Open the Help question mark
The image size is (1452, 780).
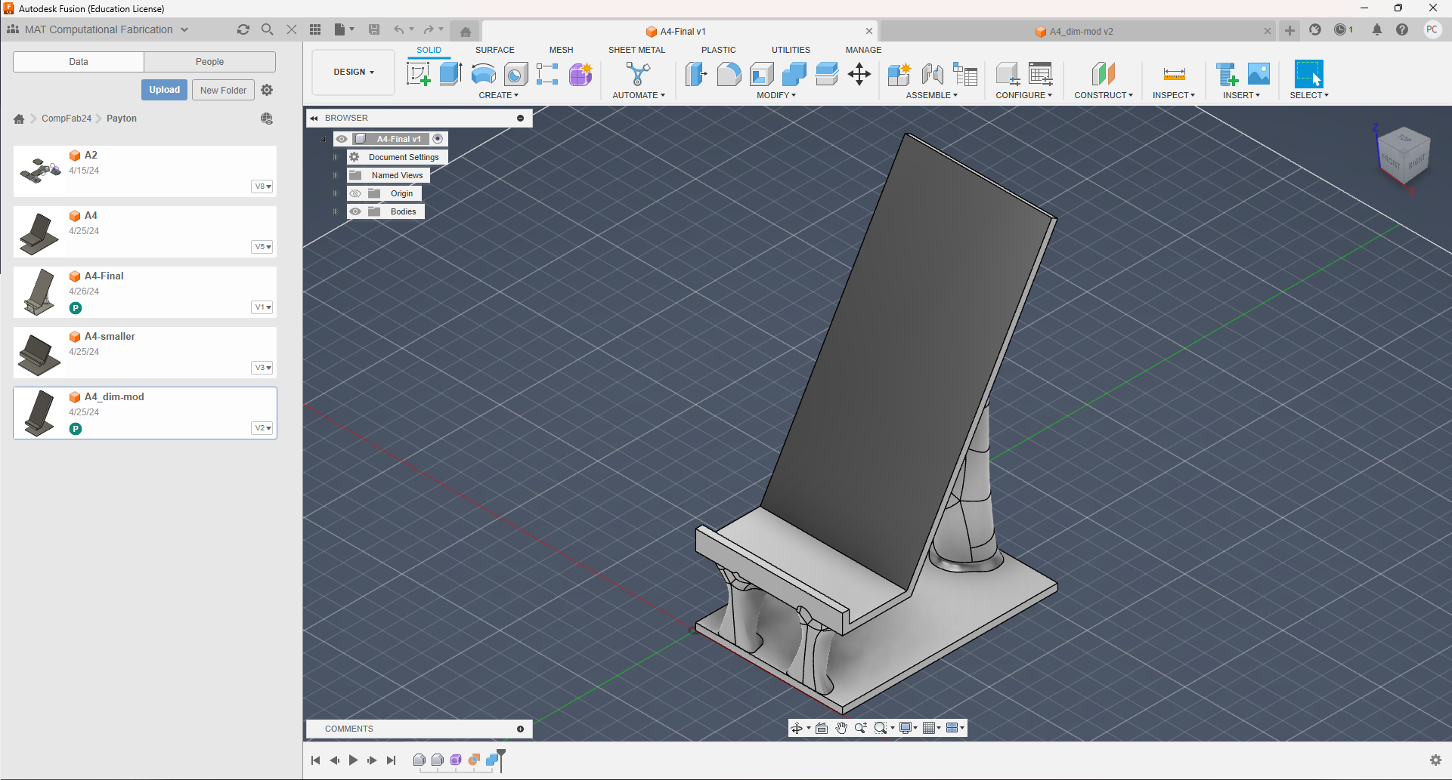pos(1402,29)
